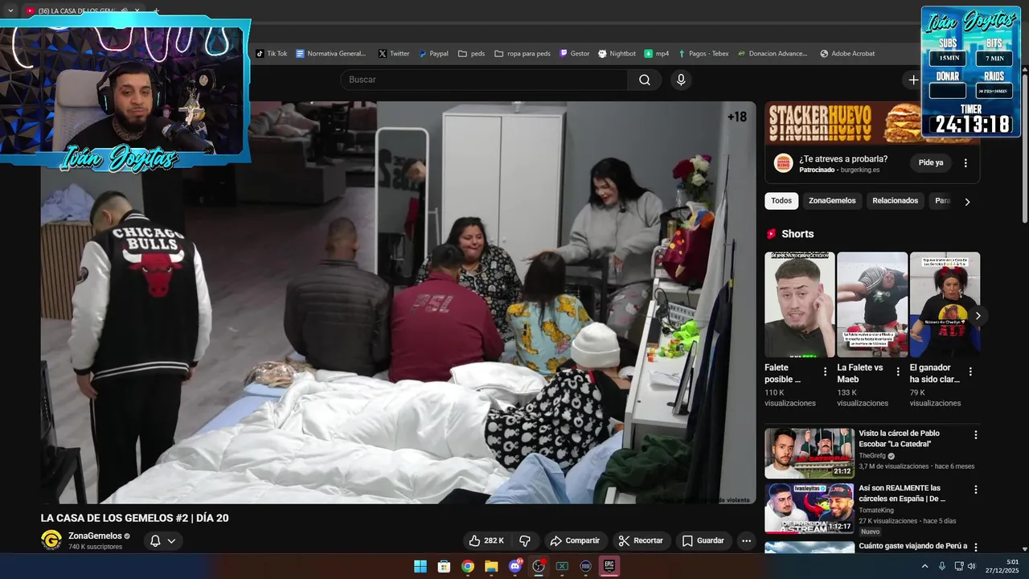Open ZonaGemelos channel avatar
The height and width of the screenshot is (579, 1029).
[51, 540]
